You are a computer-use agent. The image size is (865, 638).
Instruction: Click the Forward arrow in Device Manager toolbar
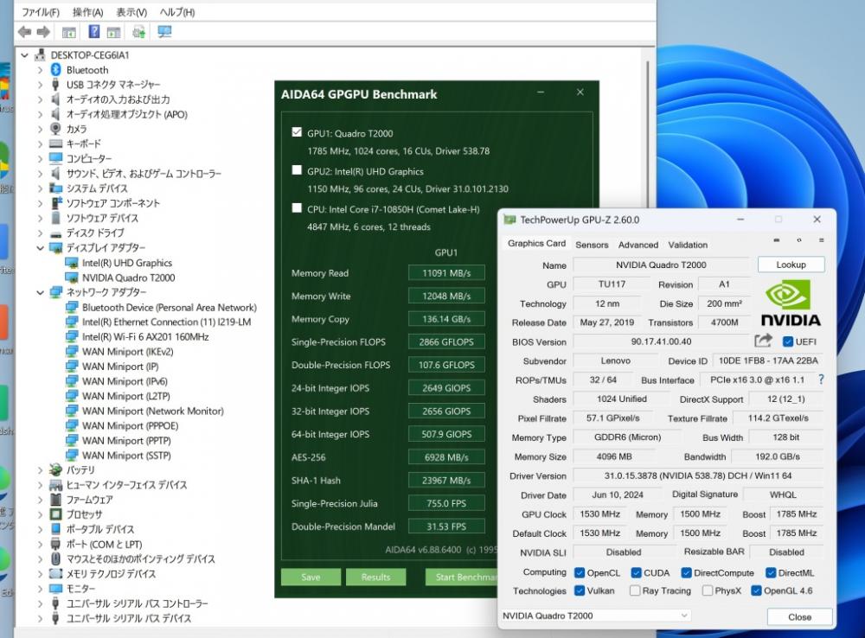coord(43,32)
